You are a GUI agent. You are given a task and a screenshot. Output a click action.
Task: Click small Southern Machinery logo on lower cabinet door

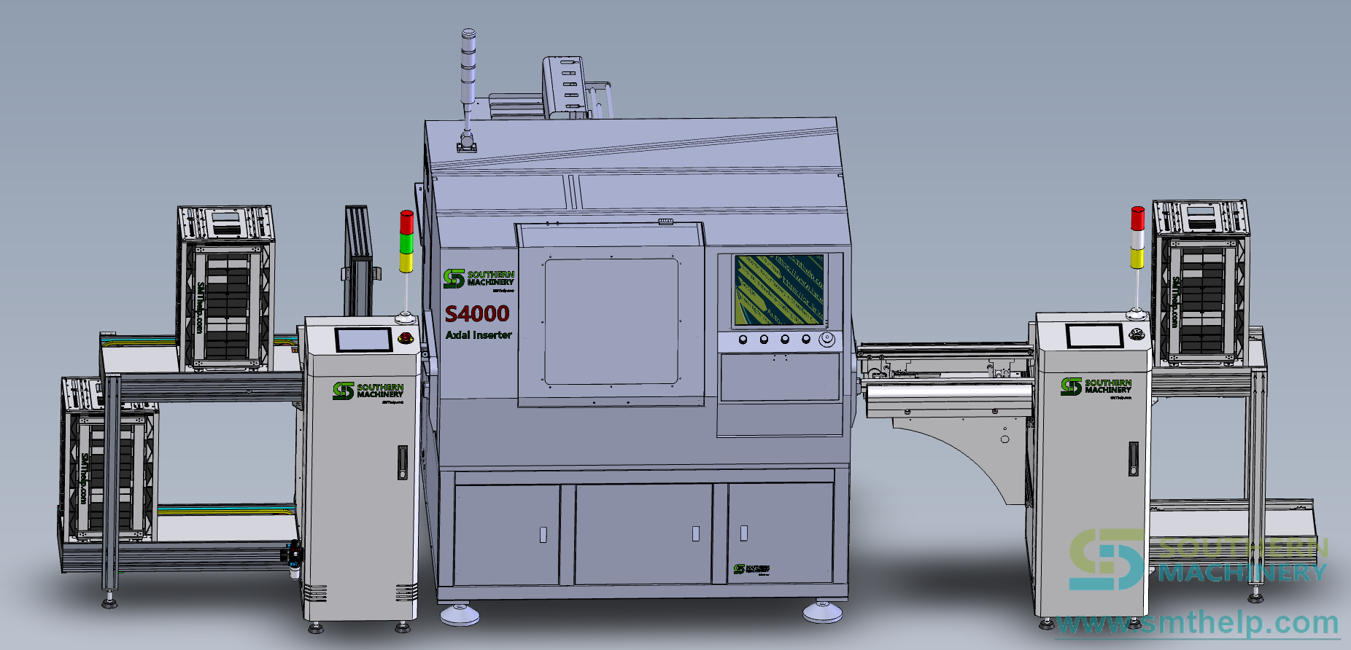pyautogui.click(x=751, y=569)
